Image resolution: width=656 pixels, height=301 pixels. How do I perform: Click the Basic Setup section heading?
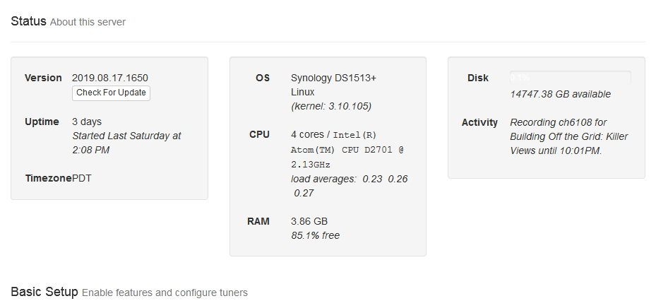(44, 292)
